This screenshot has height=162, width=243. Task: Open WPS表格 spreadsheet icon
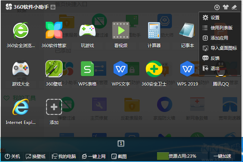[87, 69]
